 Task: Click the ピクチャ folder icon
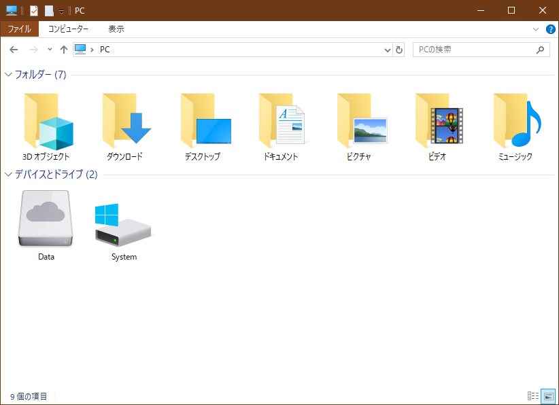[359, 122]
